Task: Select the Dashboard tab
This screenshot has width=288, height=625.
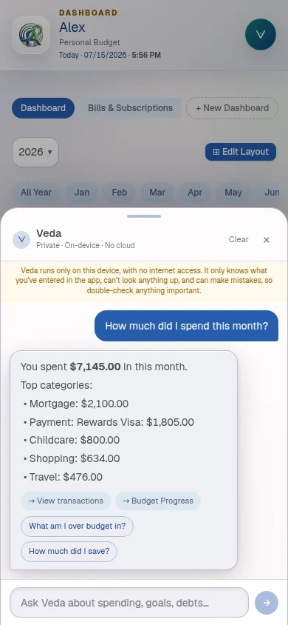Action: click(x=44, y=108)
